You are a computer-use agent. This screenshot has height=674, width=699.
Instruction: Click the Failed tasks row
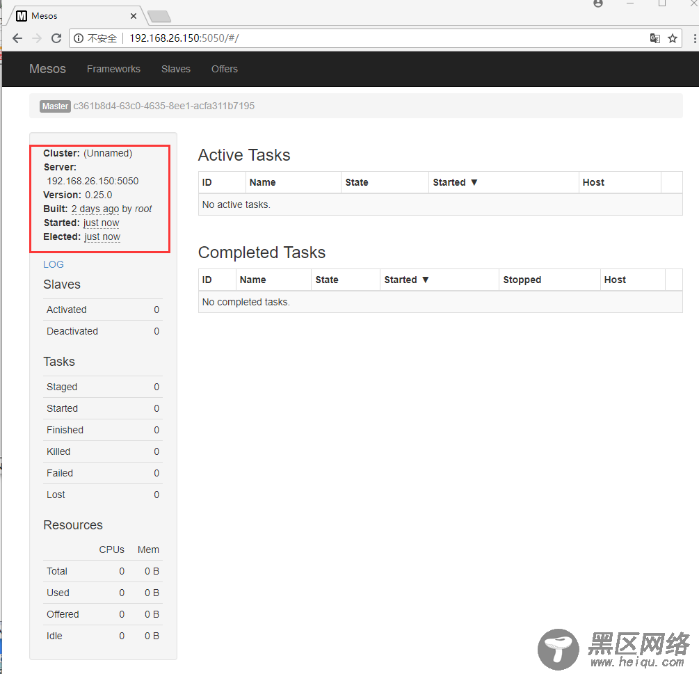point(103,473)
